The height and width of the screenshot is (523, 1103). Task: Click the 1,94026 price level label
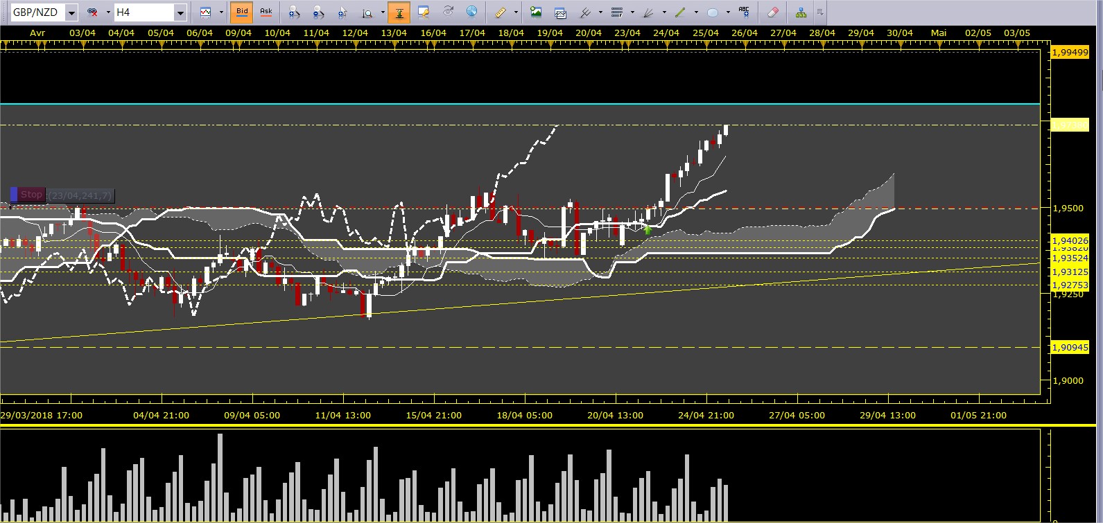(1070, 240)
